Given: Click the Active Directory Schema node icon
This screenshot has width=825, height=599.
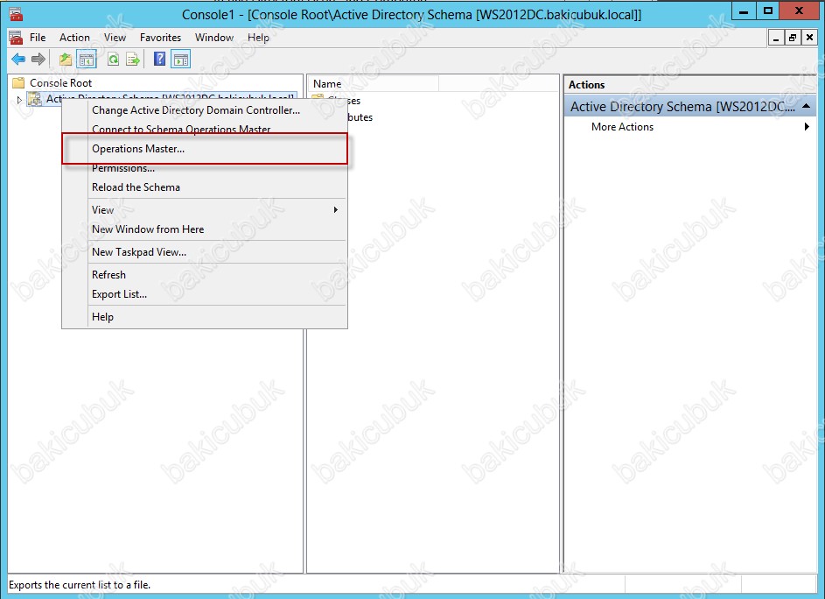Looking at the screenshot, I should click(x=35, y=98).
